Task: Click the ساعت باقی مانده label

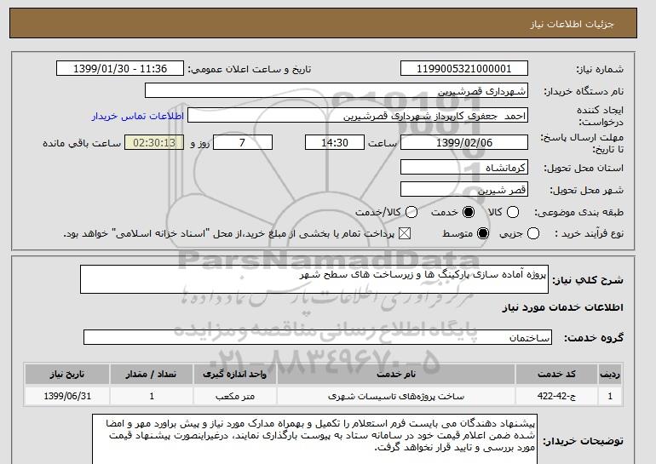Action: point(82,143)
